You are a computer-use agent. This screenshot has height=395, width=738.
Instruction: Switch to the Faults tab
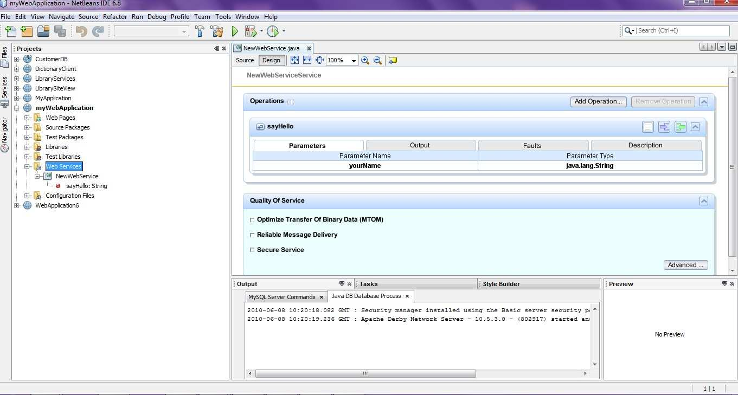click(532, 145)
